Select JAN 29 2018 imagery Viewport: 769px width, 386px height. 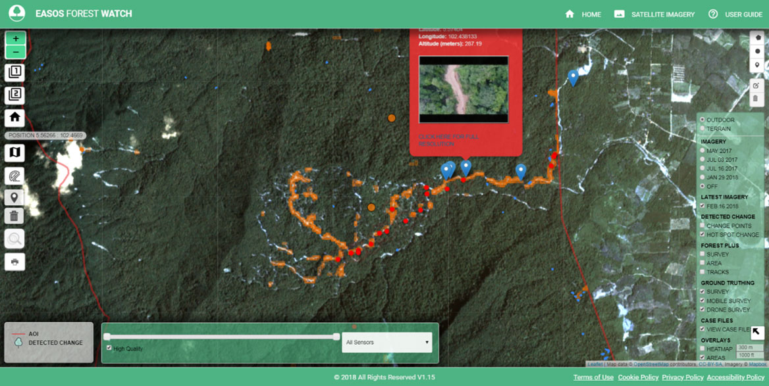coord(703,178)
